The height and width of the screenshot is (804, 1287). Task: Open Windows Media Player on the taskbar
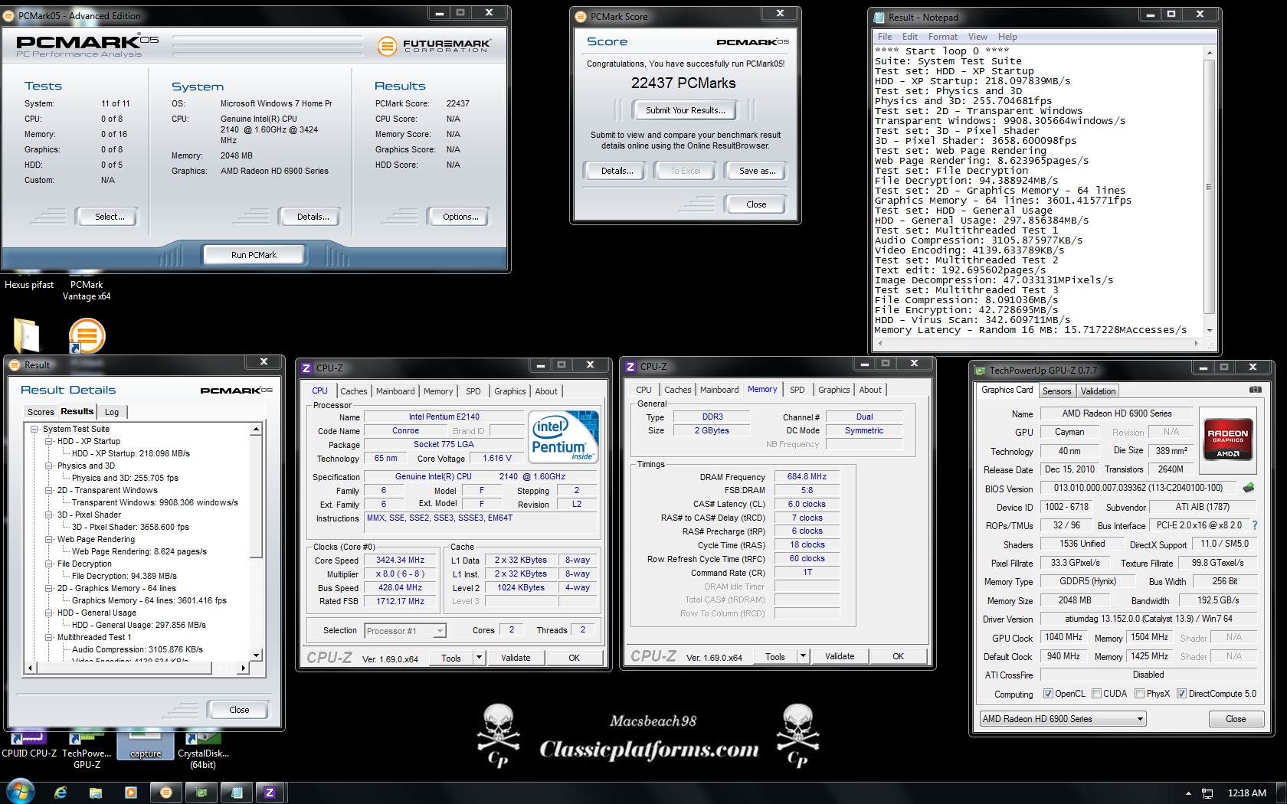130,793
